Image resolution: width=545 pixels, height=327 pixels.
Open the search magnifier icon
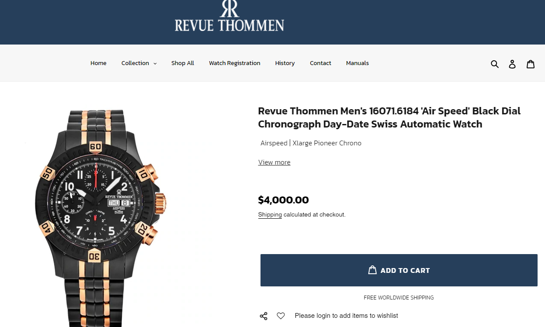[494, 64]
